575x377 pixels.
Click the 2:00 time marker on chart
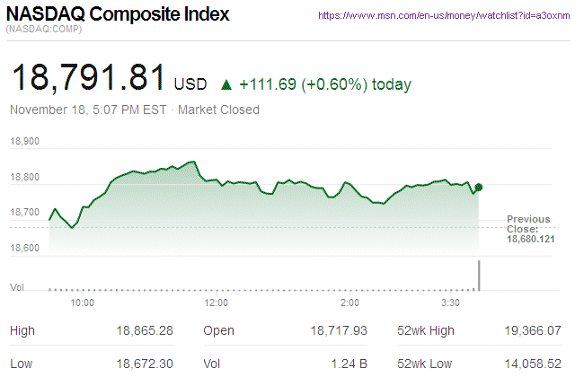click(349, 303)
